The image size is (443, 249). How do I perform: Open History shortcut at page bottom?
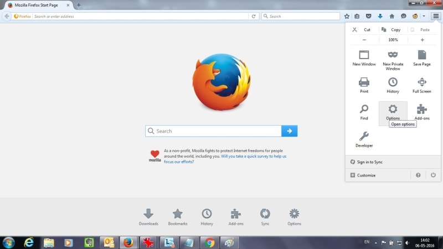(x=207, y=217)
